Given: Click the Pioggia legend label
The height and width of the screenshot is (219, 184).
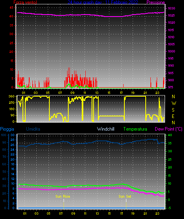Looking at the screenshot, I should tap(7, 129).
